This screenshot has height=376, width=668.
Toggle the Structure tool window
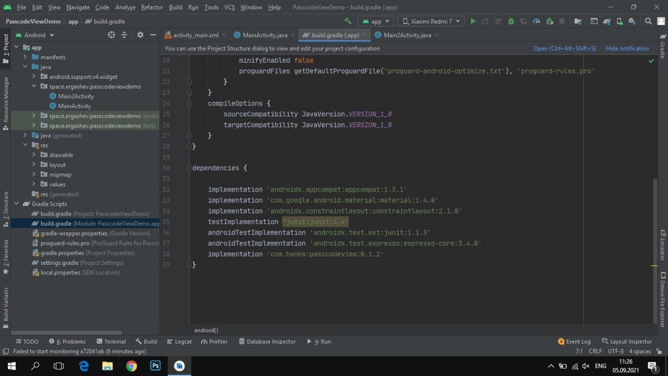(6, 209)
